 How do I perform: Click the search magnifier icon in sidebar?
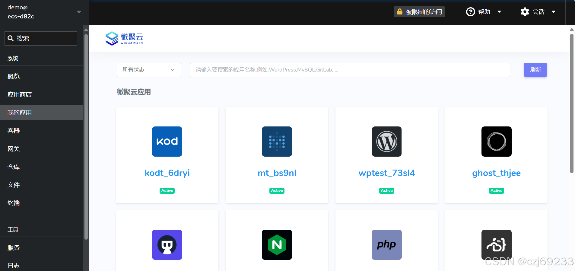tap(11, 38)
